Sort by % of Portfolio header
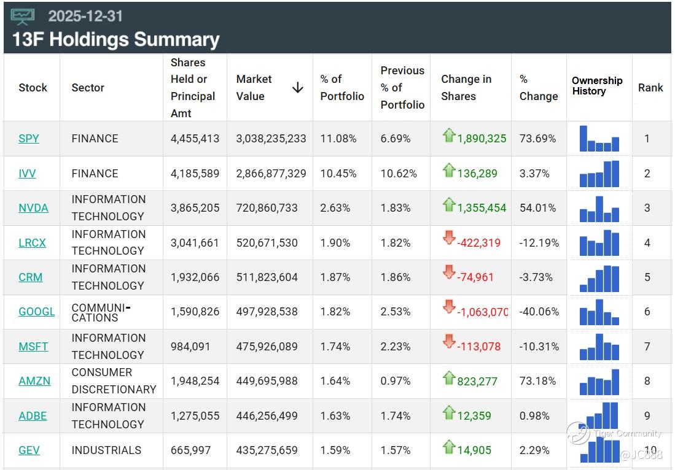The width and height of the screenshot is (675, 470). 342,88
